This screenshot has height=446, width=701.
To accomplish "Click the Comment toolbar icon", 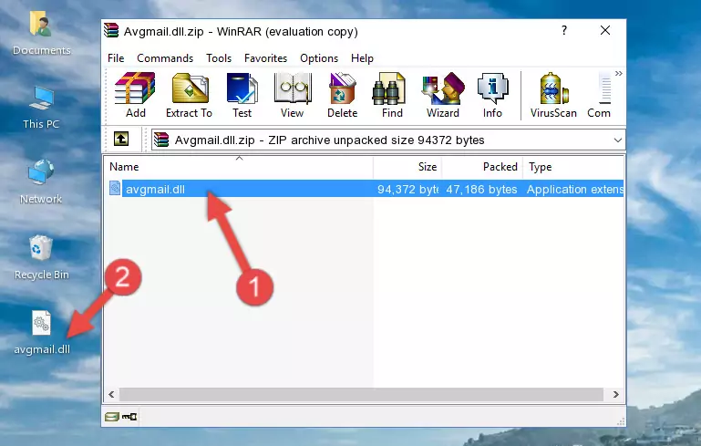I will point(600,95).
